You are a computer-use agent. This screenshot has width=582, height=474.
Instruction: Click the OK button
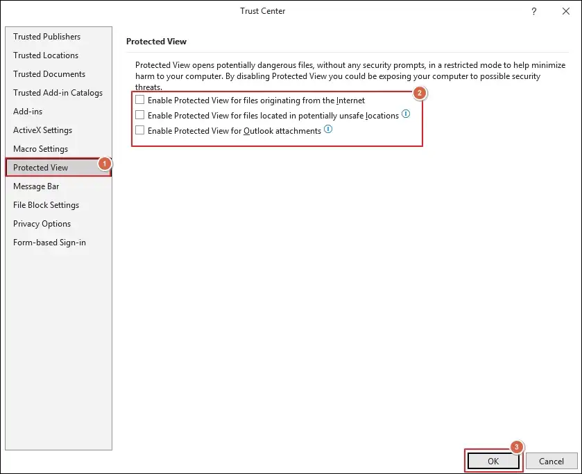(493, 461)
